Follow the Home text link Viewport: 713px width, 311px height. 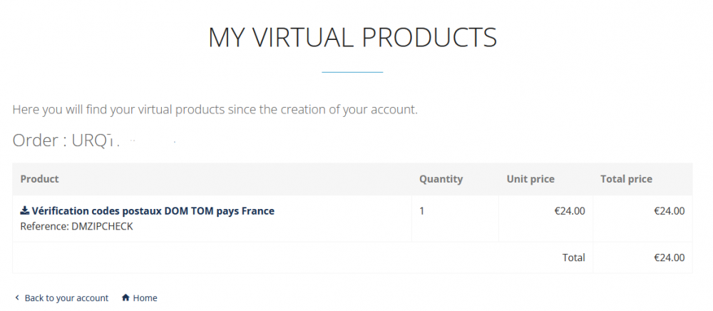145,298
